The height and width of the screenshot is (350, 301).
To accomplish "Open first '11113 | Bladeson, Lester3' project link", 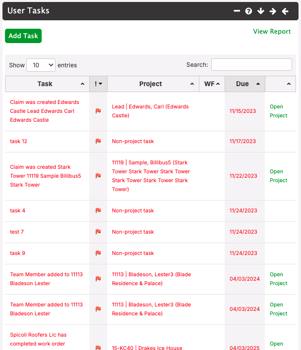I will [x=151, y=279].
